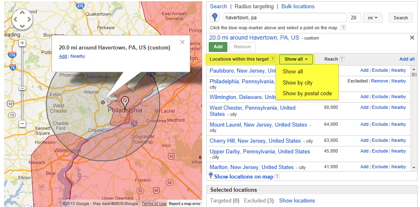Exclude Wilmington, Delaware location
Image resolution: width=420 pixels, height=207 pixels.
[380, 96]
